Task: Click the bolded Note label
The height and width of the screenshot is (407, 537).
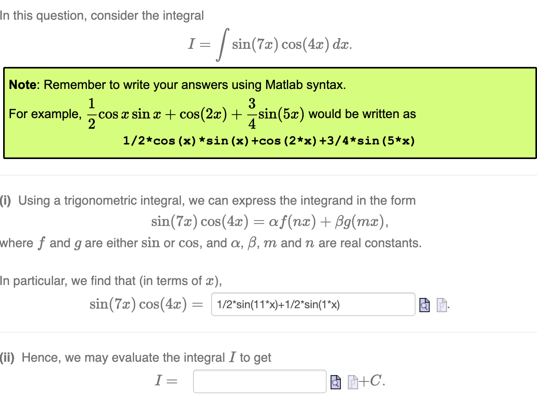Action: pyautogui.click(x=22, y=85)
